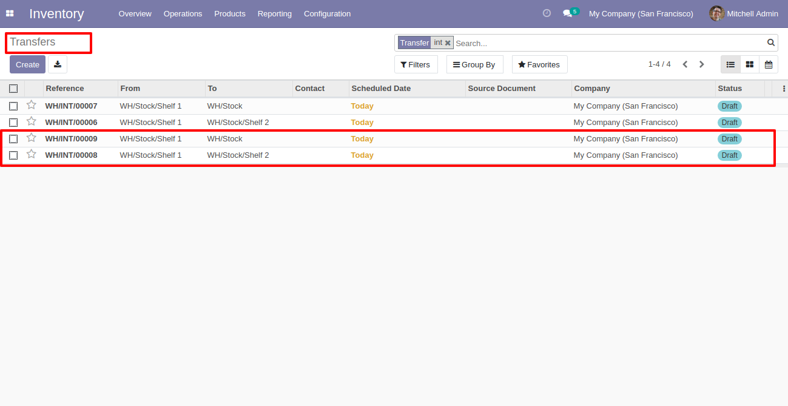Open transfer WH/INT/00008
Image resolution: width=788 pixels, height=406 pixels.
(x=71, y=155)
